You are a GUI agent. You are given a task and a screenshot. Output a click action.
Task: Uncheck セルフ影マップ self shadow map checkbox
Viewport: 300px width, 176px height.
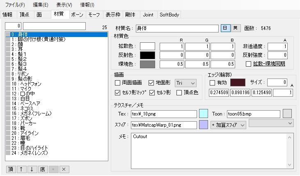(117, 93)
